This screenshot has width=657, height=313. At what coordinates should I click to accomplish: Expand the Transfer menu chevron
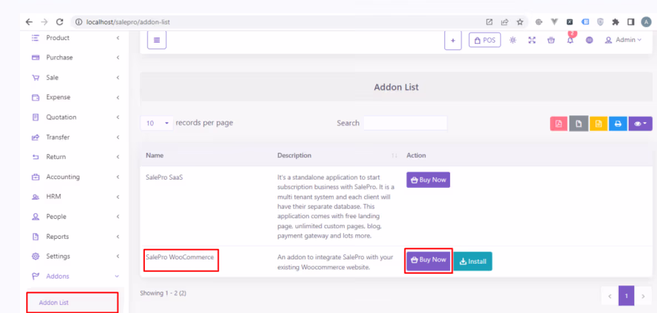118,137
